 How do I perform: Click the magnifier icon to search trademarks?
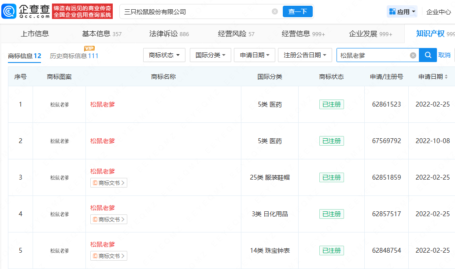(428, 55)
